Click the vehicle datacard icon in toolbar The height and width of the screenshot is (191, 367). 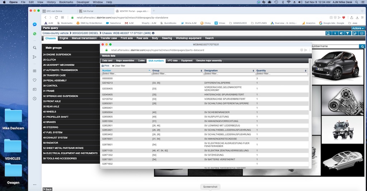click(328, 33)
